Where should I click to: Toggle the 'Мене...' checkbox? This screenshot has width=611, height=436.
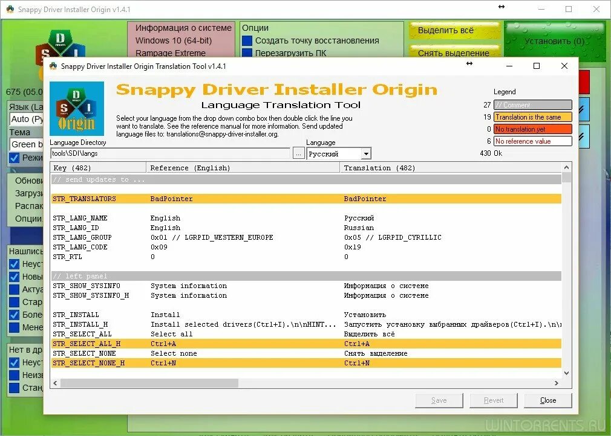15,327
